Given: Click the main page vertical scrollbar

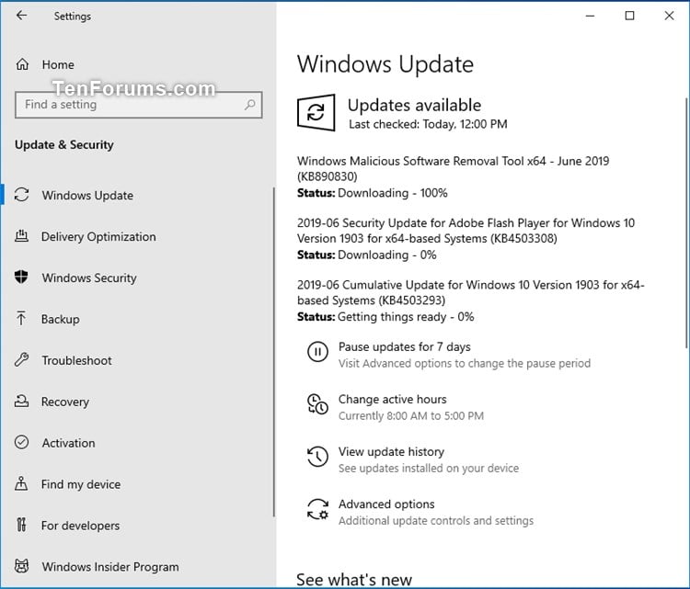Looking at the screenshot, I should (686, 223).
